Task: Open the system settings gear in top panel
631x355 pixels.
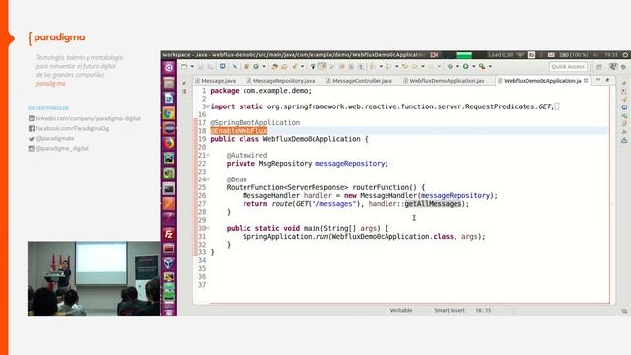Action: pos(626,55)
